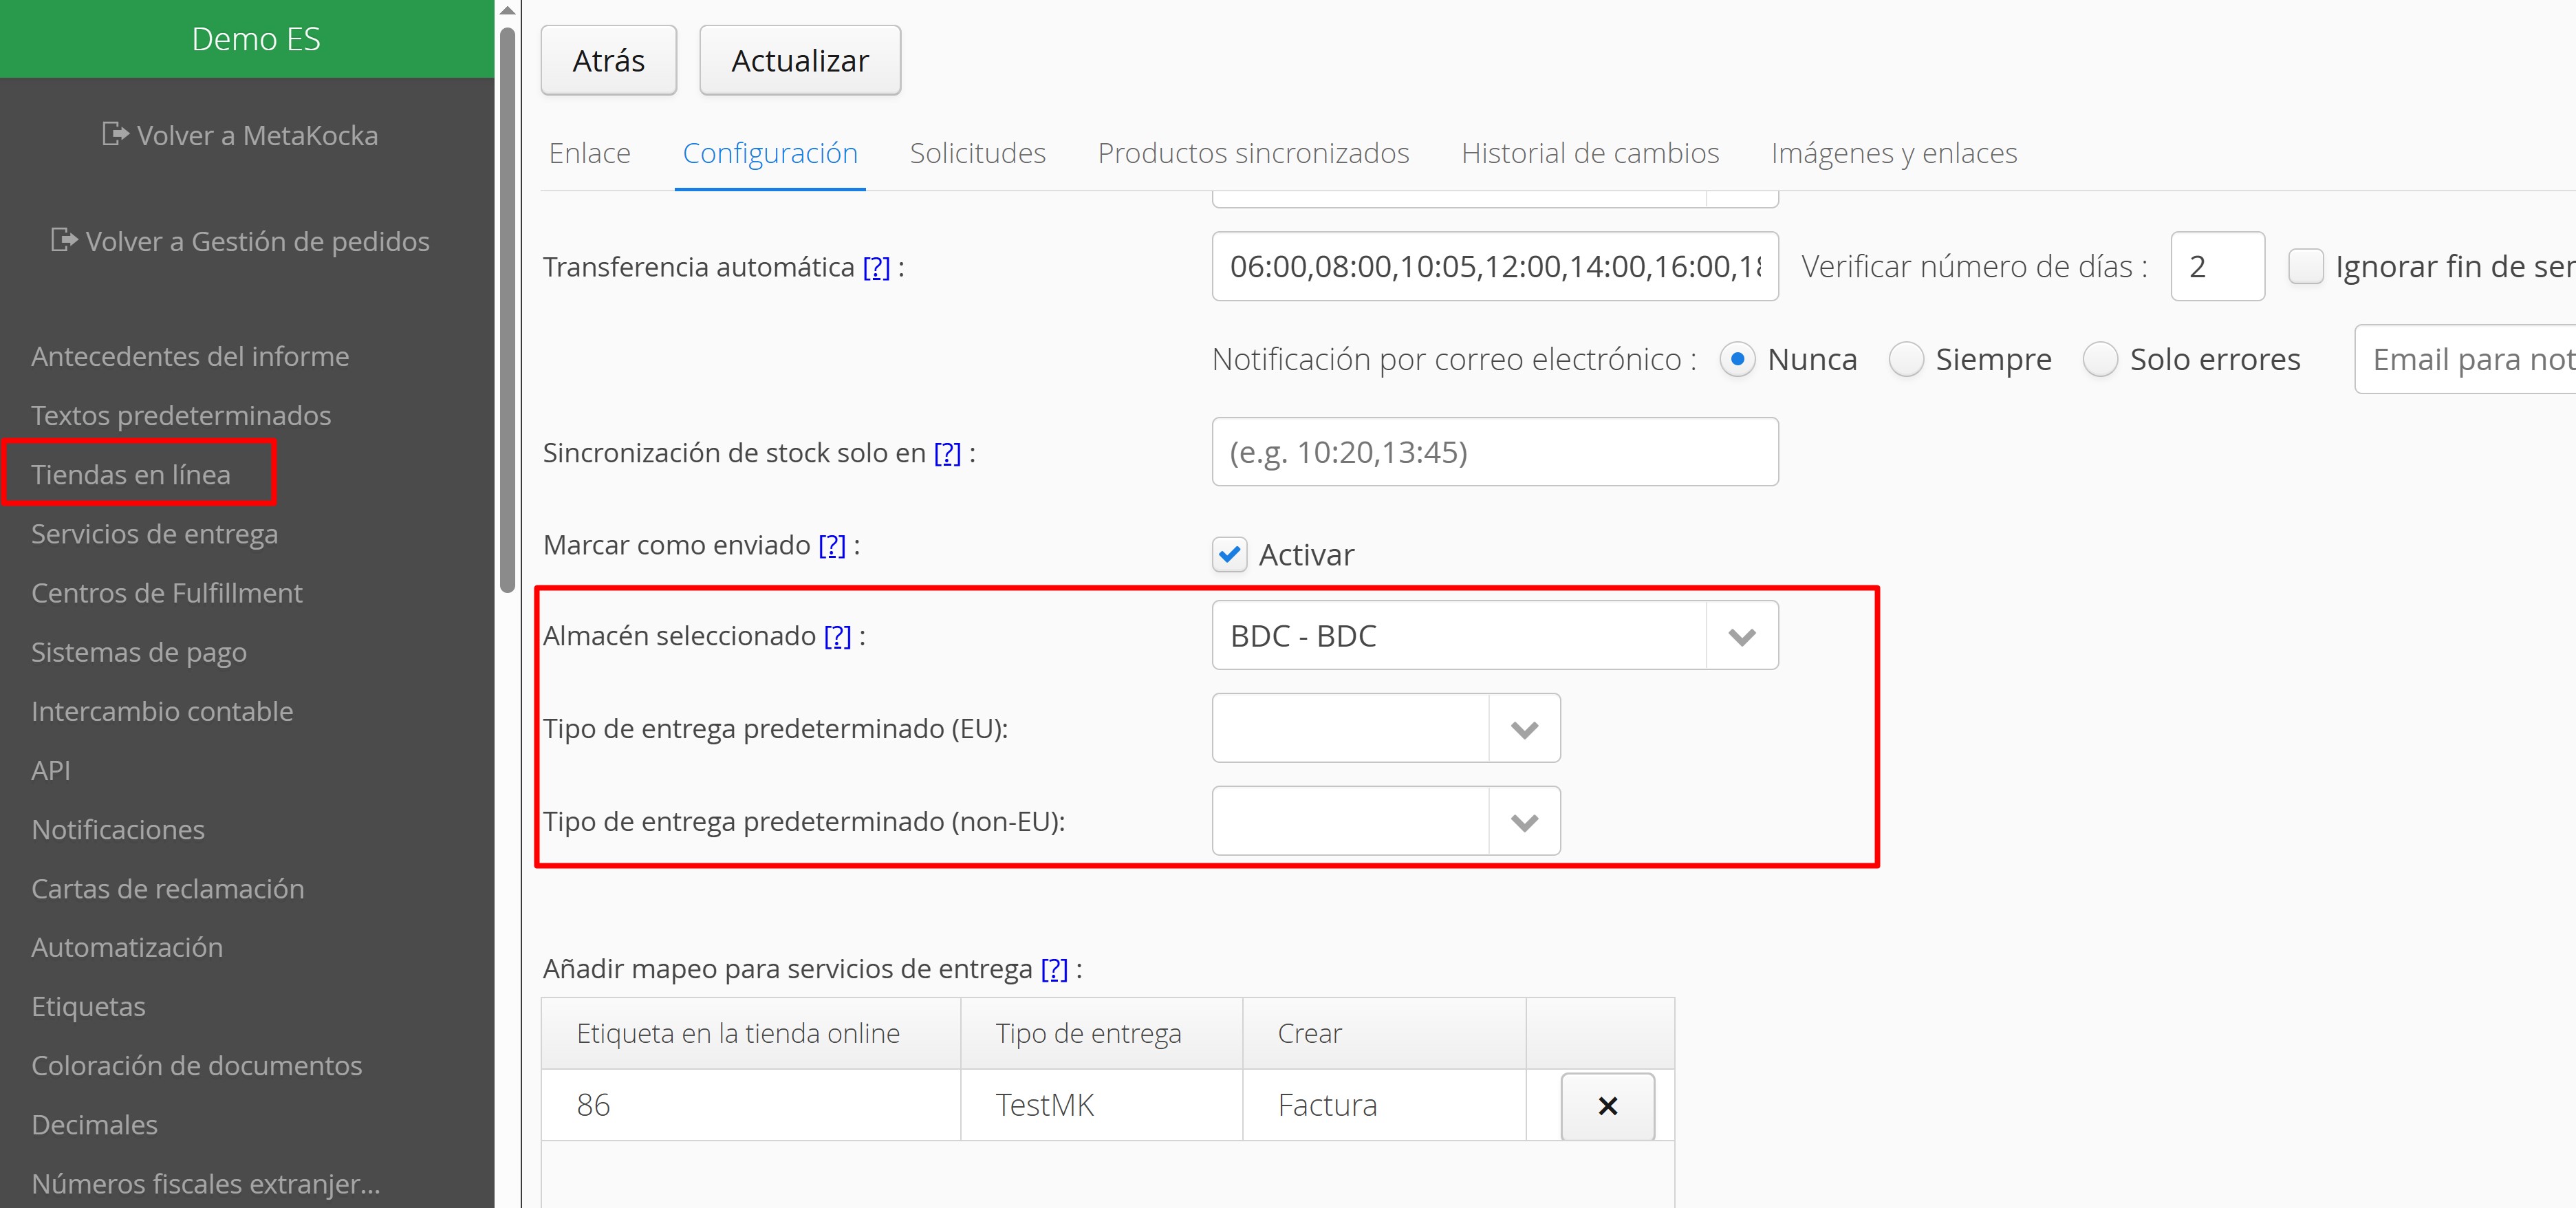
Task: Open Sistemas de pago in sidebar
Action: click(x=139, y=652)
